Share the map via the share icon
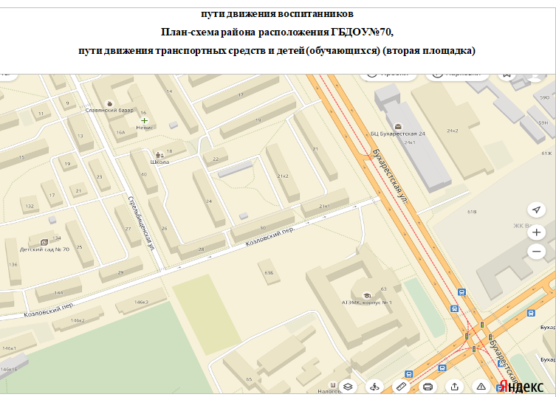556x397 pixels. tap(454, 387)
